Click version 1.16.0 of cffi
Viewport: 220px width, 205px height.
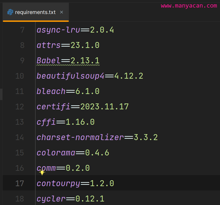[80, 122]
